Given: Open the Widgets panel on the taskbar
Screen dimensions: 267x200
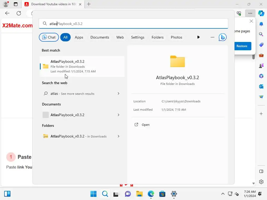Looking at the screenshot, I should 7,194.
